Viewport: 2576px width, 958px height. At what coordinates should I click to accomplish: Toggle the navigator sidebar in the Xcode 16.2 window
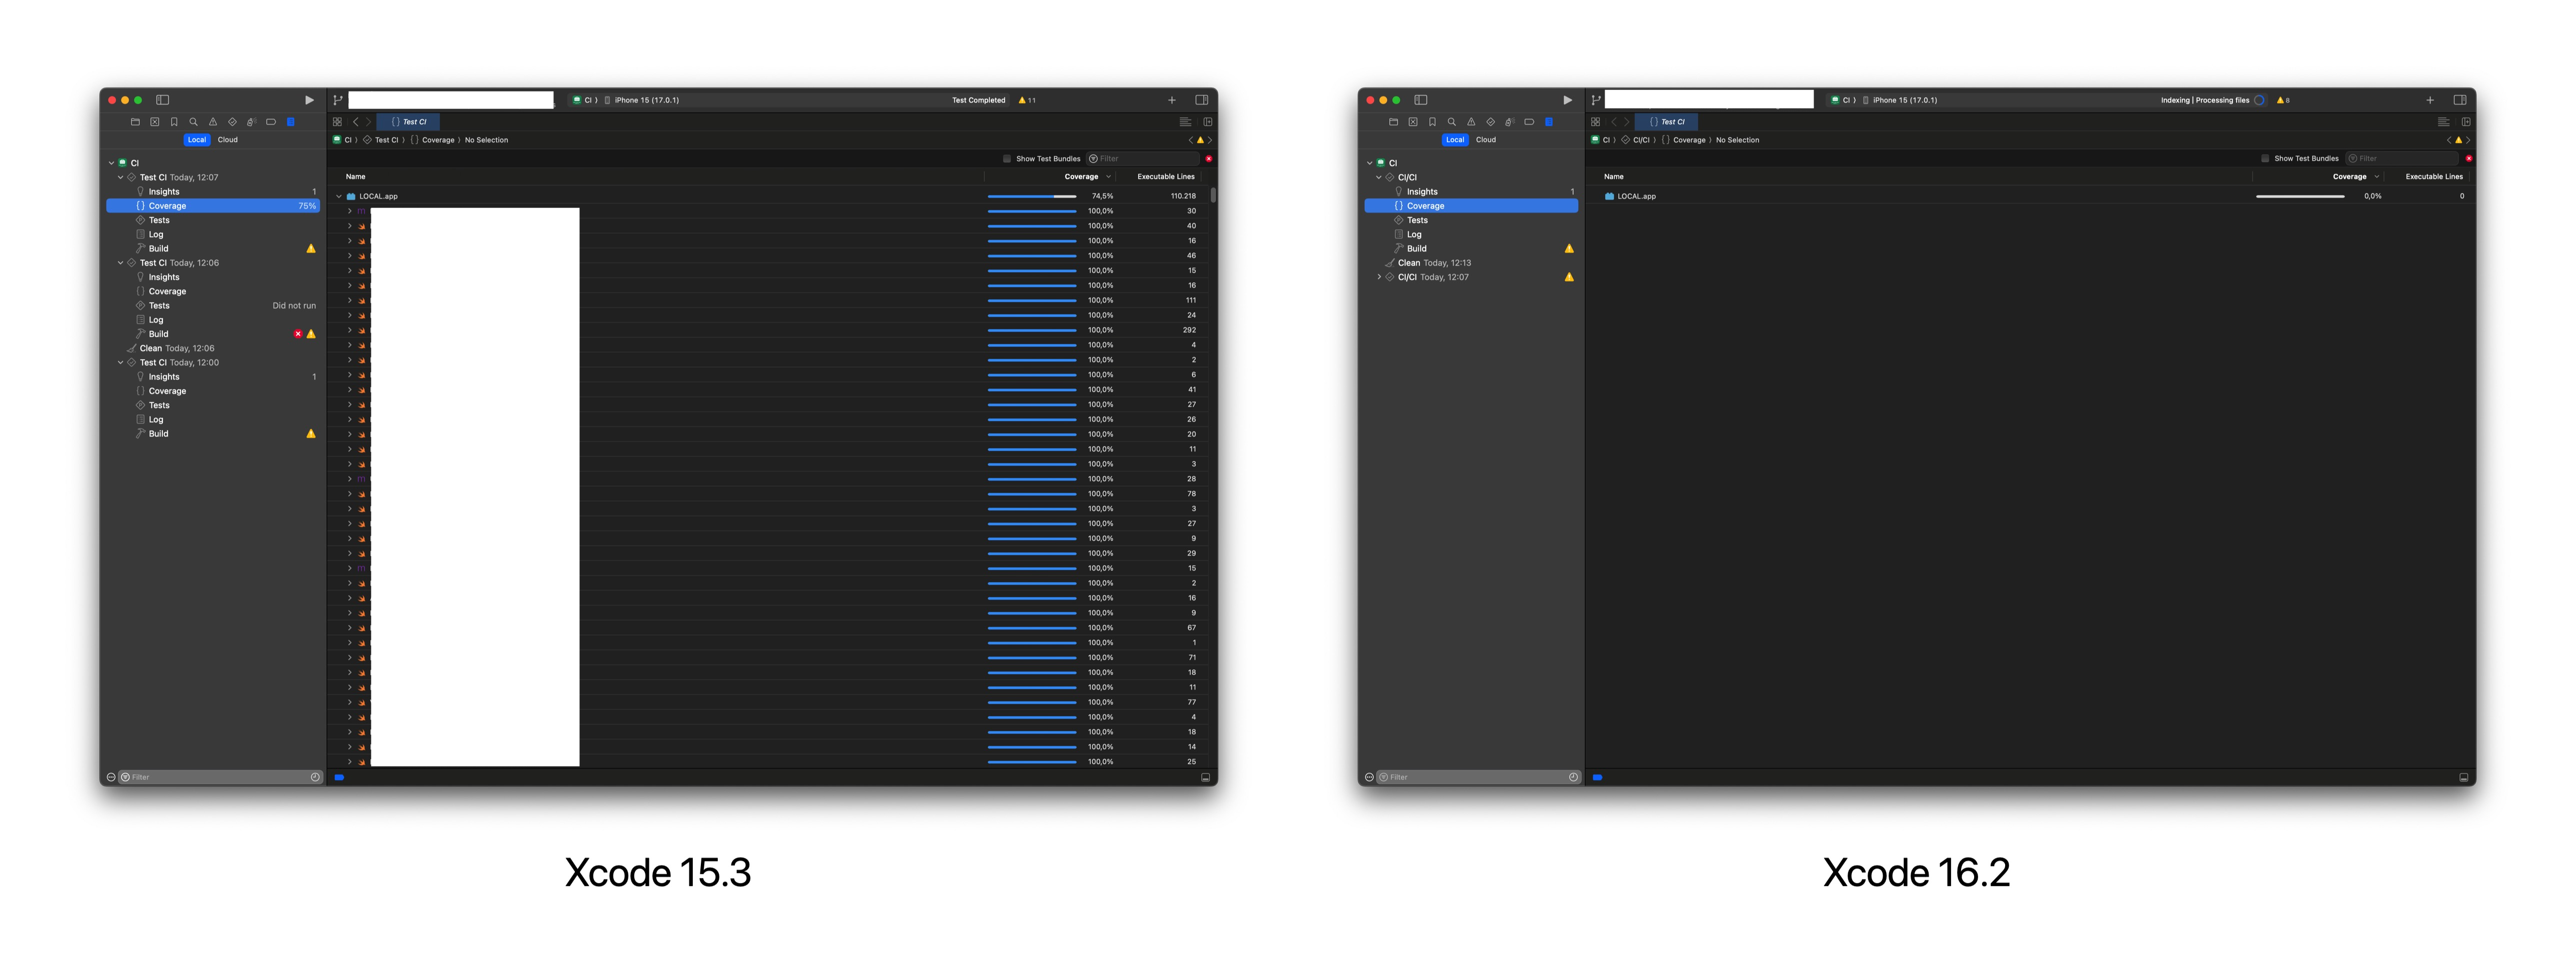tap(1420, 100)
